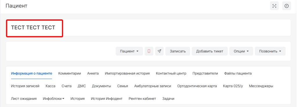Click the Пациент page heading
The width and height of the screenshot is (297, 107).
(17, 6)
